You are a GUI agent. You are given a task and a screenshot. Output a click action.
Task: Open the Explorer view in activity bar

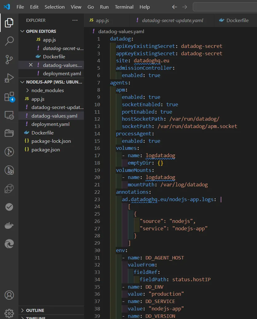(x=9, y=23)
